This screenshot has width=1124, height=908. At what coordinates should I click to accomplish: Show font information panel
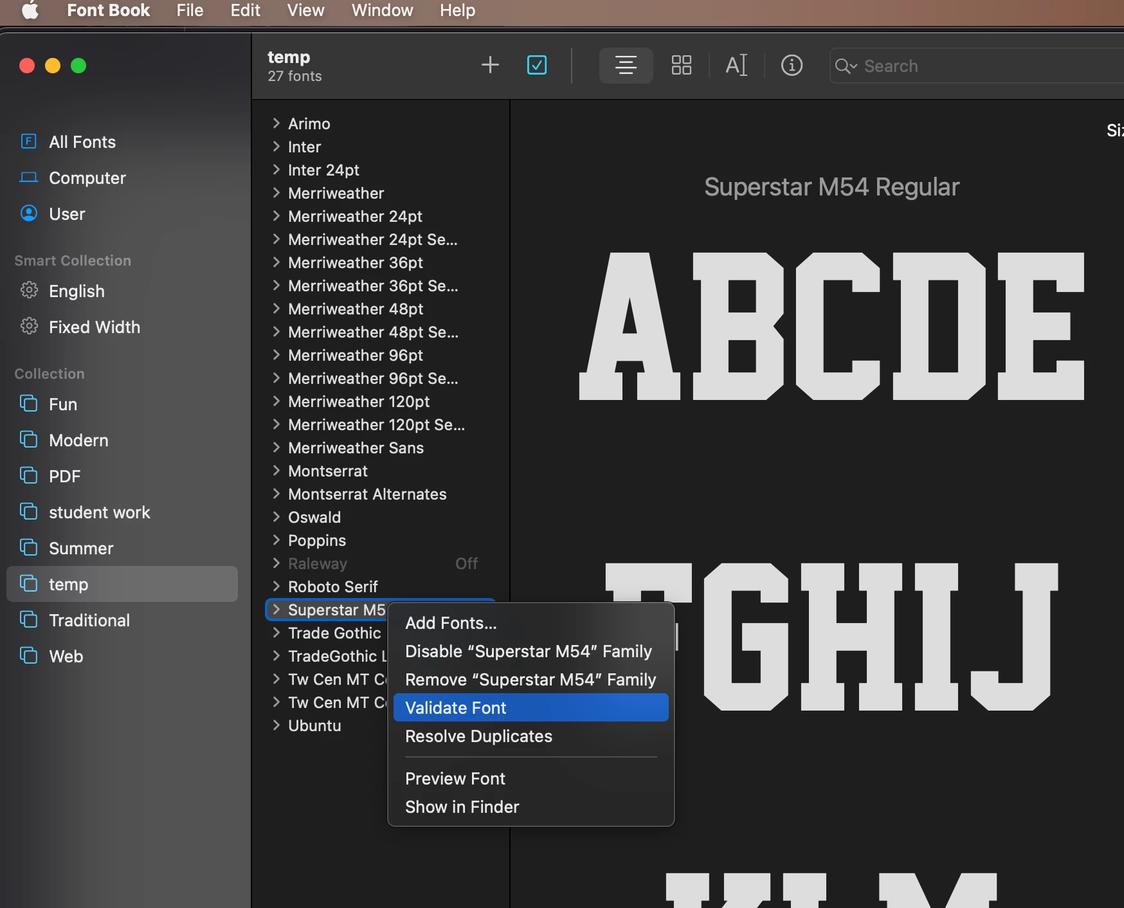(x=792, y=65)
